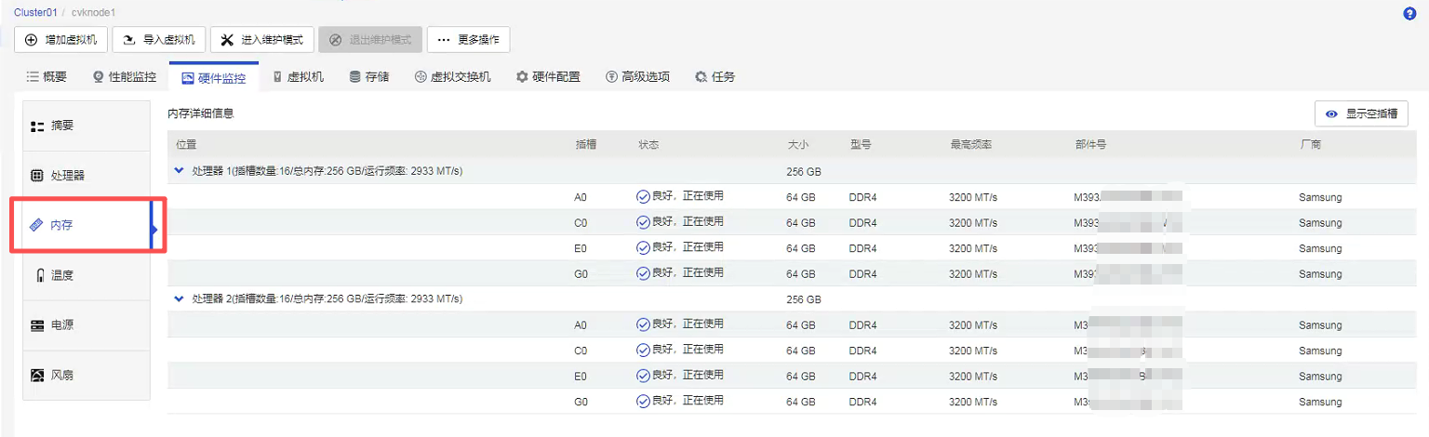Click the Cluster01 breadcrumb link

pos(35,12)
